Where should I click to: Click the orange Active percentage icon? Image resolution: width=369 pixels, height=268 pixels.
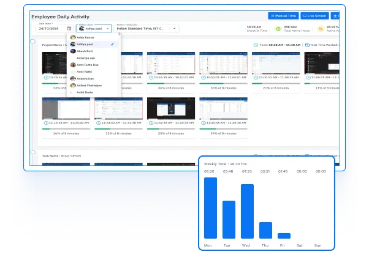tap(321, 29)
